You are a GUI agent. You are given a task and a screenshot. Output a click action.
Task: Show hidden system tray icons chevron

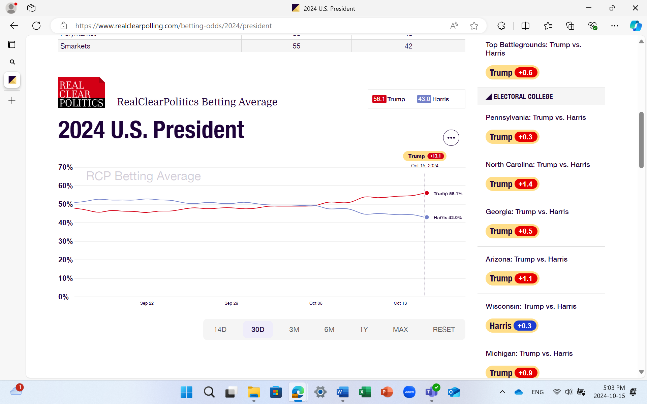click(502, 392)
